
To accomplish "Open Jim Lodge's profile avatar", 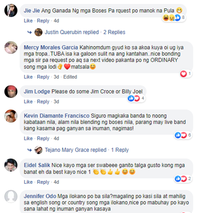I will tap(11, 92).
